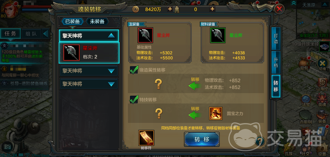Select the 升档 side tab
The width and height of the screenshot is (330, 157).
(276, 62)
